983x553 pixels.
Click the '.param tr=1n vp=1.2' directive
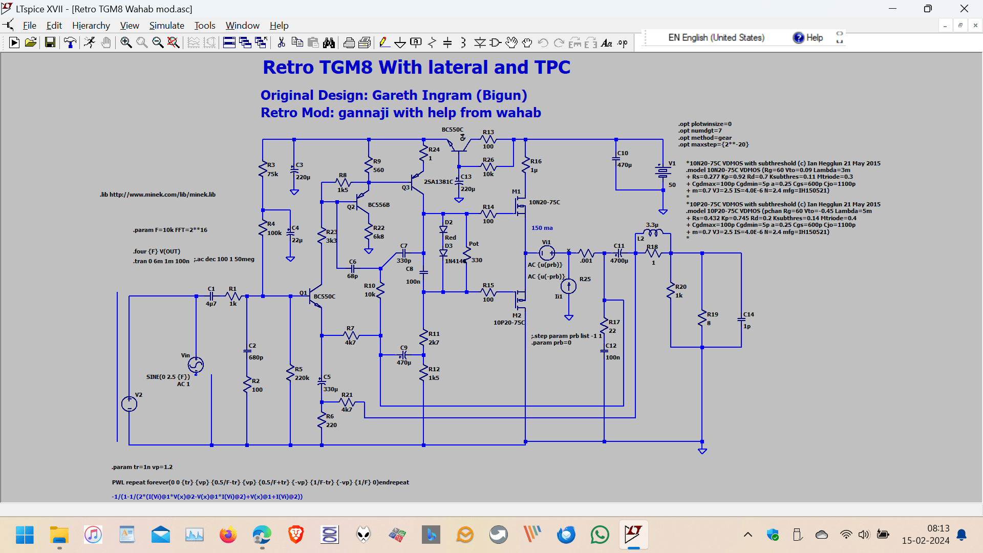142,467
